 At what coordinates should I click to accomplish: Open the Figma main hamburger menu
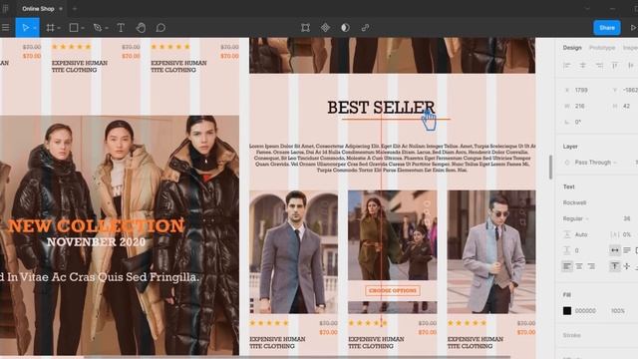pos(5,28)
